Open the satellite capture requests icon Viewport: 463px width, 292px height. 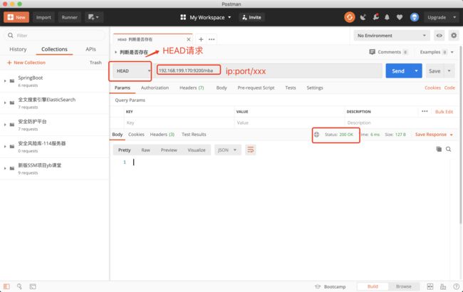pyautogui.click(x=363, y=17)
